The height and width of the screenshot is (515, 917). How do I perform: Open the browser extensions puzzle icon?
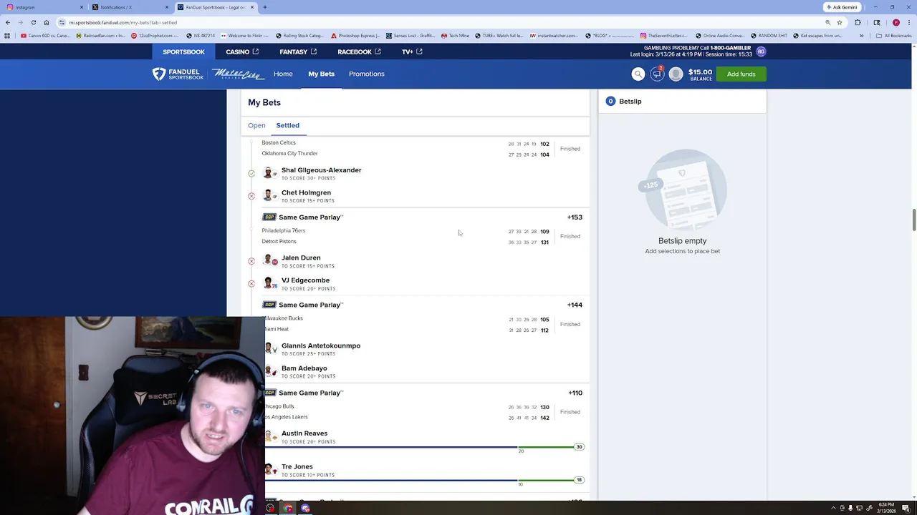pos(858,22)
